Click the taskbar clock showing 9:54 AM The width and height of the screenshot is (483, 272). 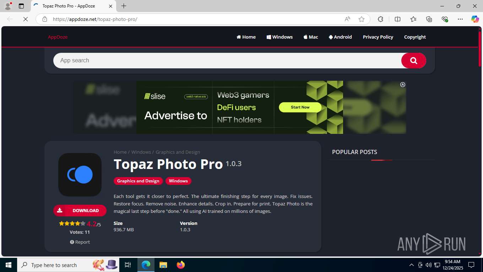coord(452,265)
